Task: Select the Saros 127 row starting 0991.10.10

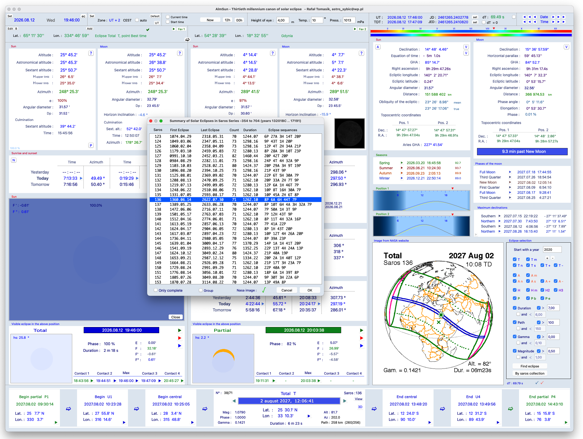Action: 235,156
